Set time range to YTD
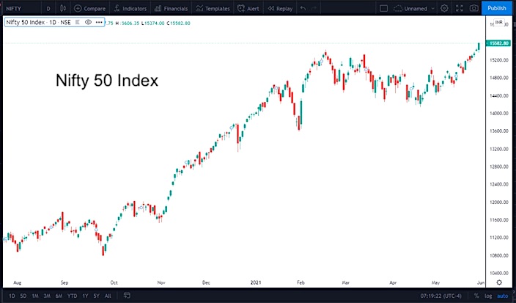This screenshot has height=303, width=516. tap(72, 296)
